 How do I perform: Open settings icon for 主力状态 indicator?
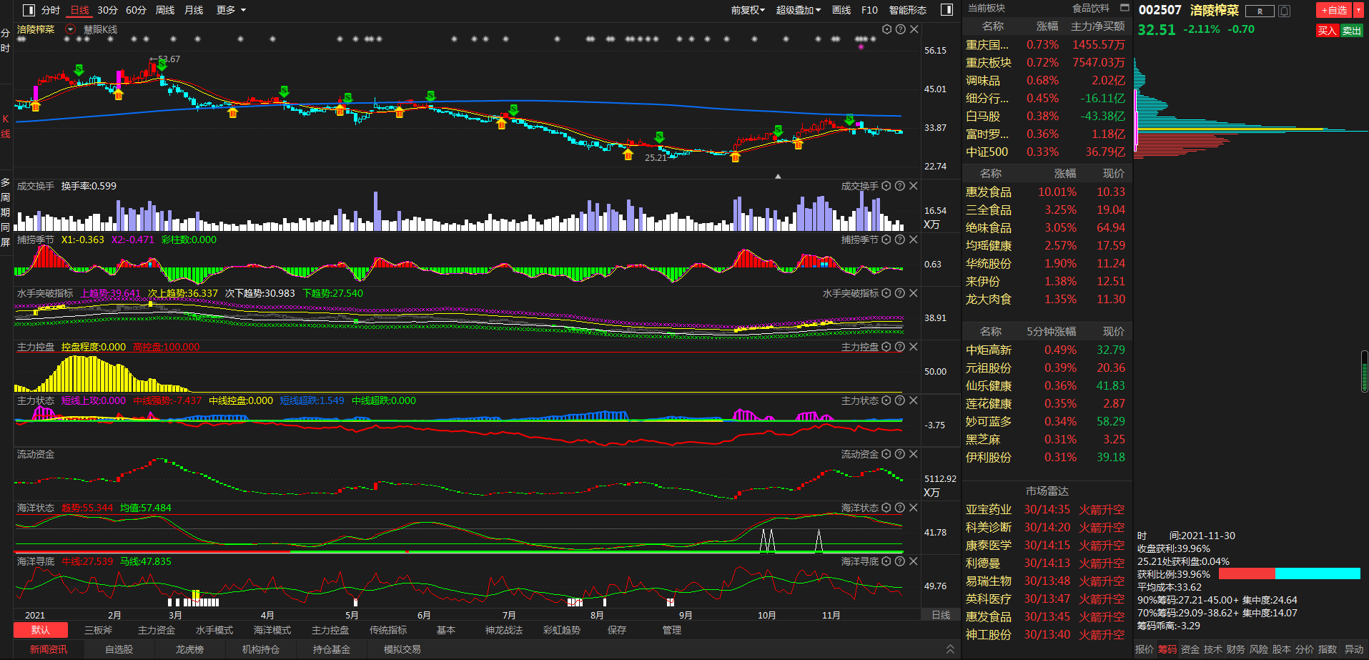click(x=886, y=400)
